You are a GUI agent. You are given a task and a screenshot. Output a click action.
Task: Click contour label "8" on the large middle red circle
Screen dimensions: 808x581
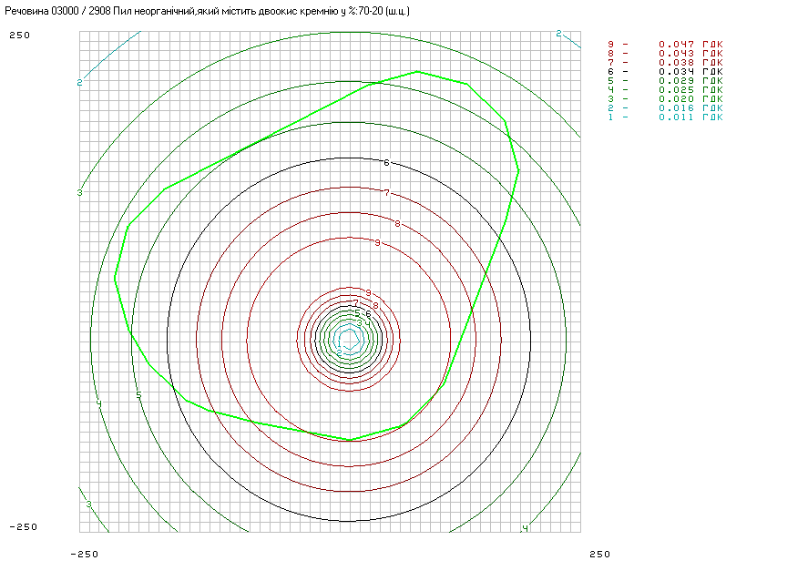tap(397, 223)
